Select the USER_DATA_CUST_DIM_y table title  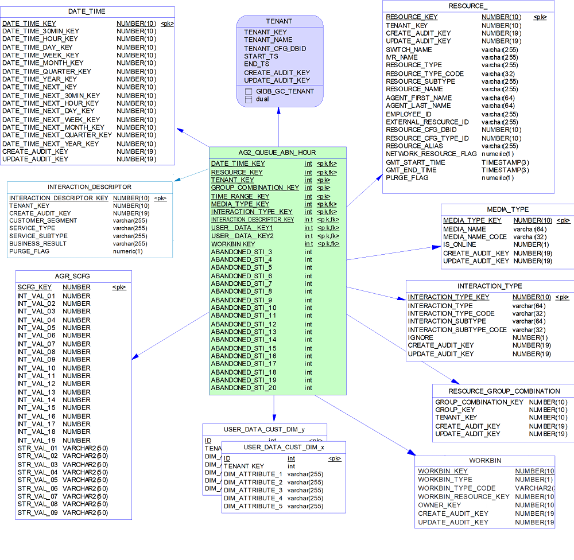point(264,429)
